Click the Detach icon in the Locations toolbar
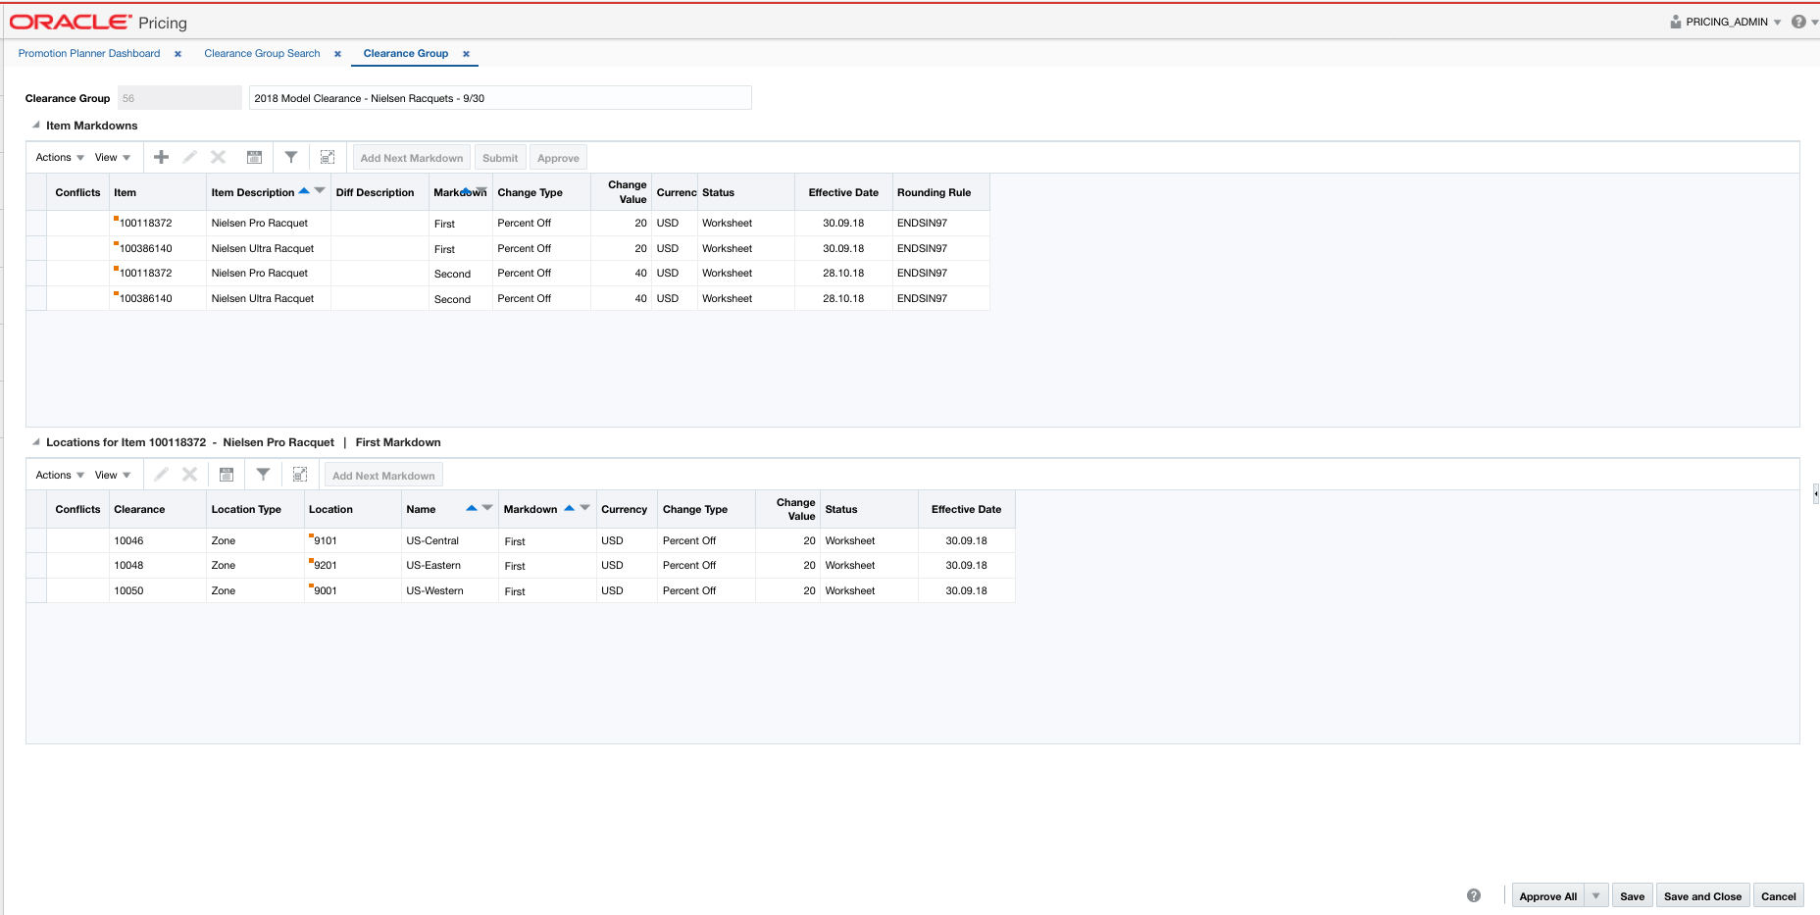Image resolution: width=1820 pixels, height=915 pixels. (x=300, y=474)
